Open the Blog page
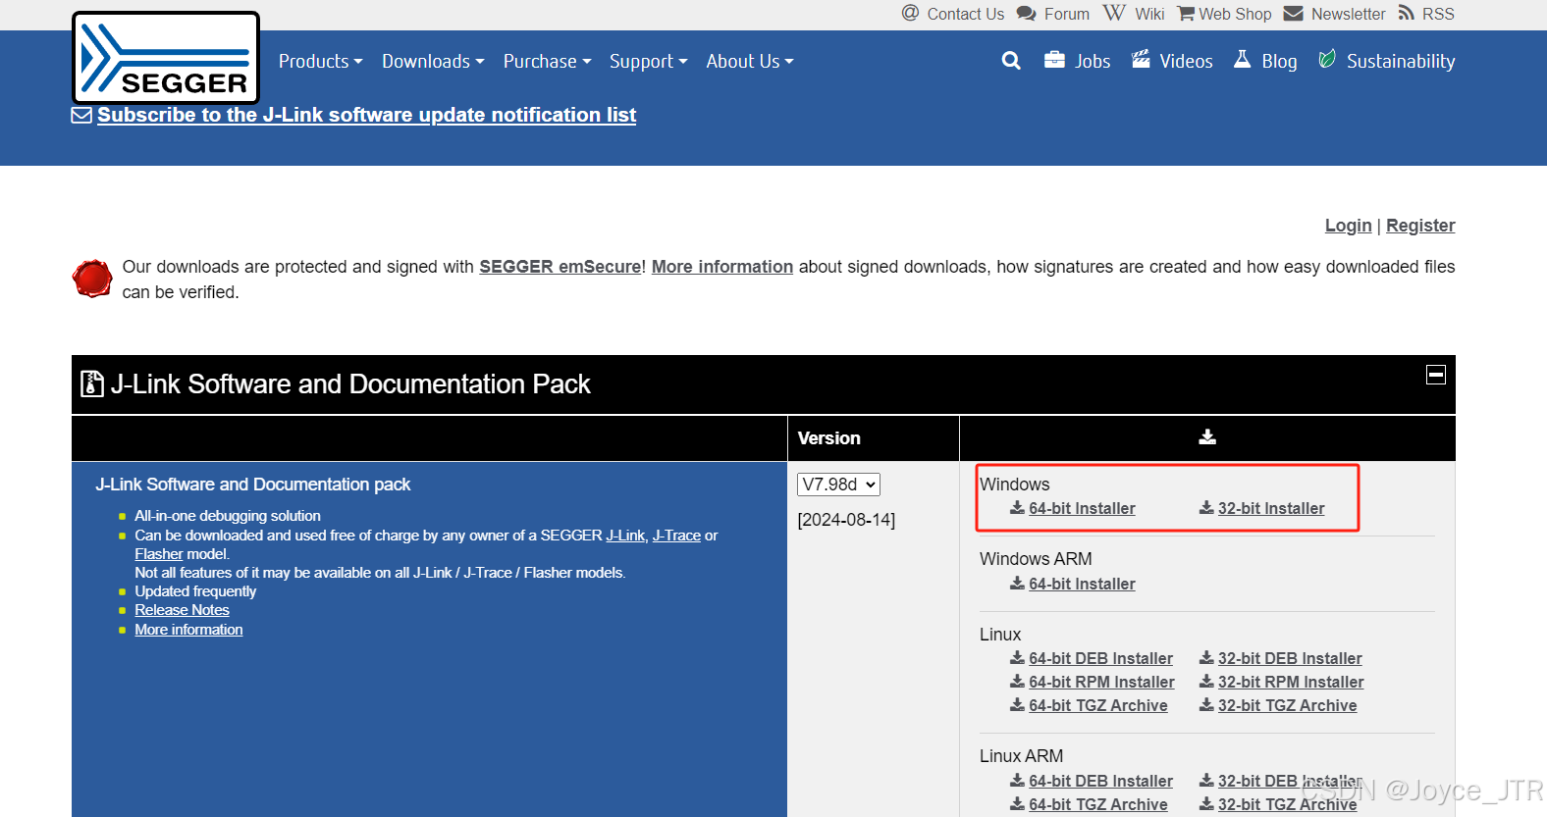This screenshot has height=817, width=1547. click(1279, 61)
